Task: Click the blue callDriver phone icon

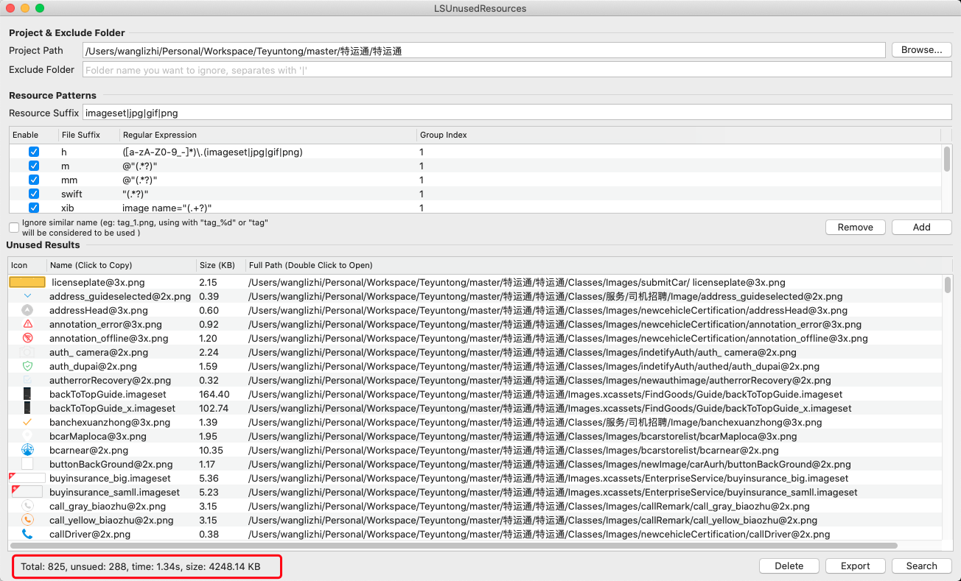Action: tap(27, 534)
